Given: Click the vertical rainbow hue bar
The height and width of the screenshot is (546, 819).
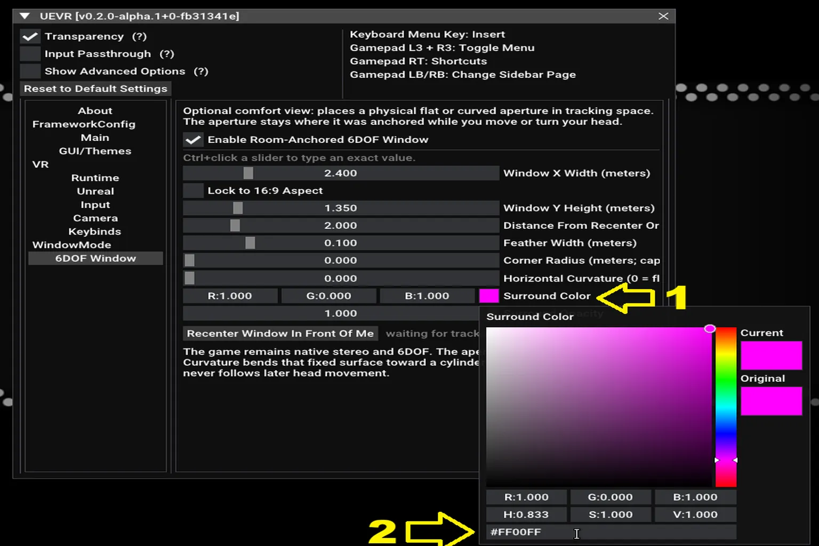Looking at the screenshot, I should 726,407.
